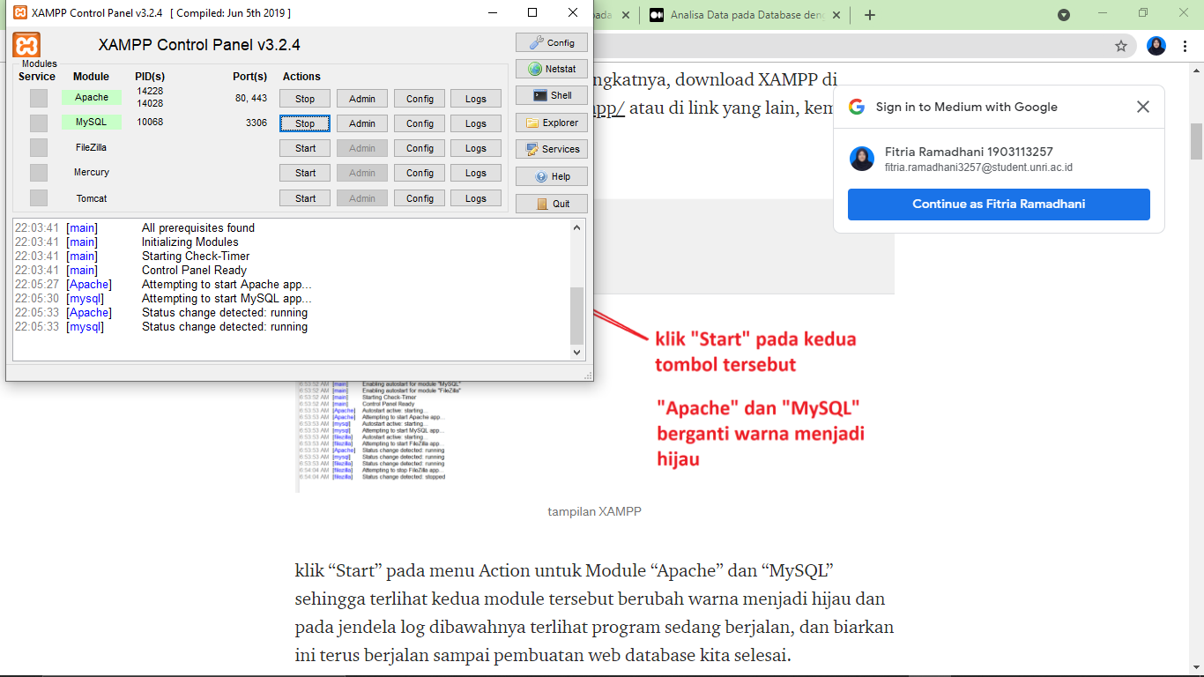Toggle the MySQL service checkbox

click(39, 123)
